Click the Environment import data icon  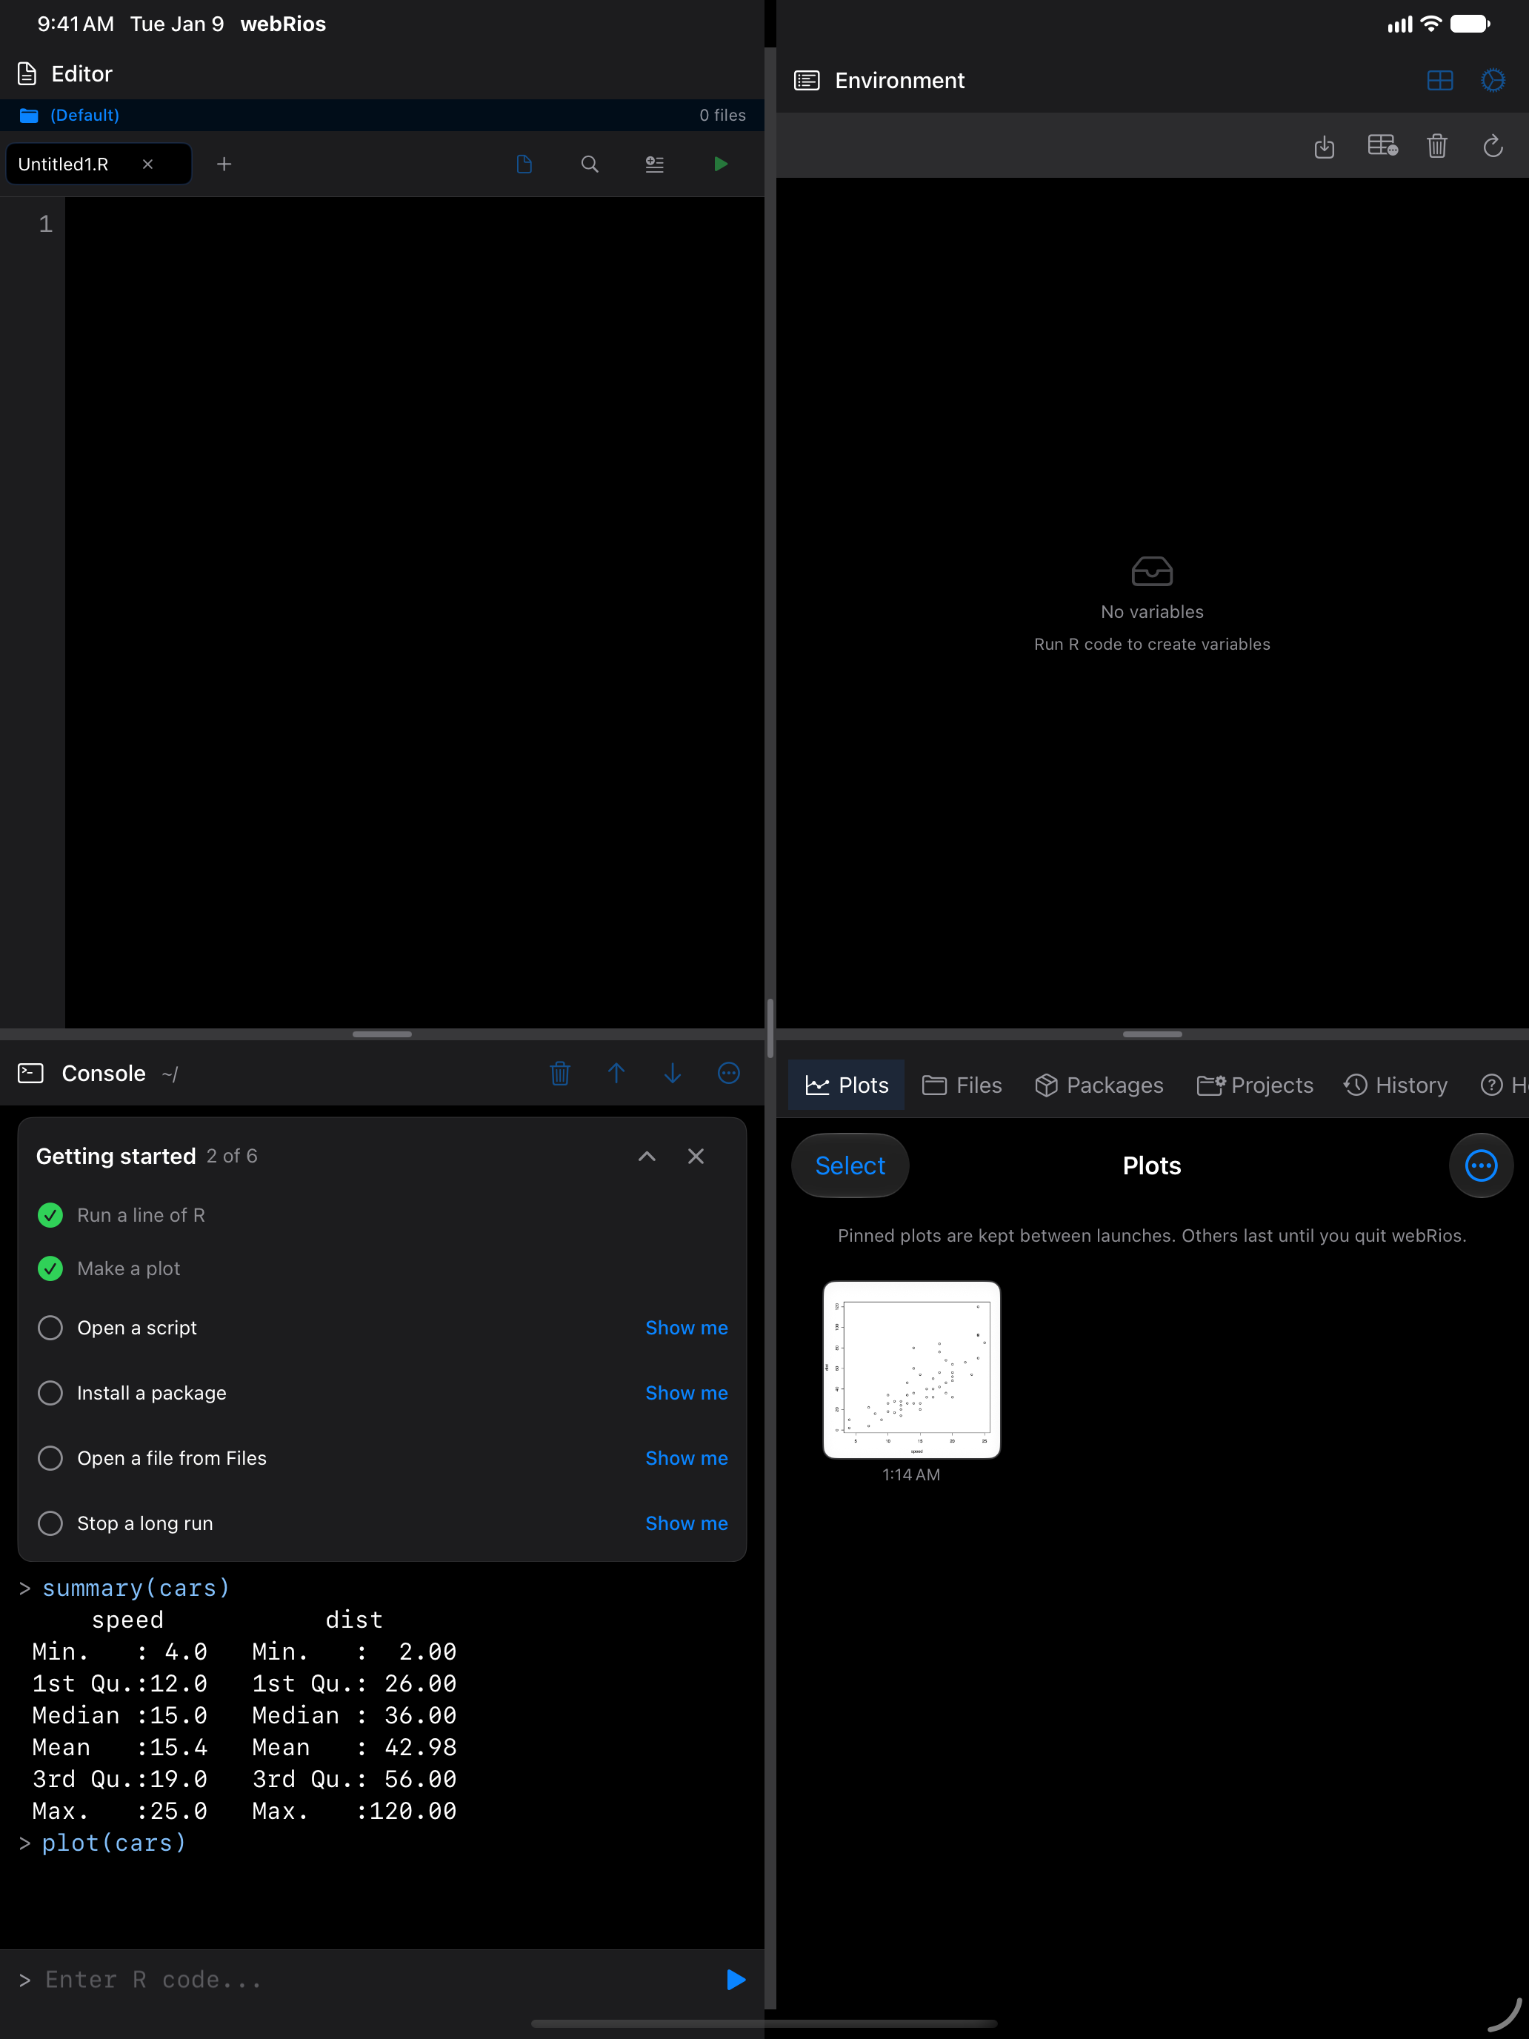[1325, 147]
